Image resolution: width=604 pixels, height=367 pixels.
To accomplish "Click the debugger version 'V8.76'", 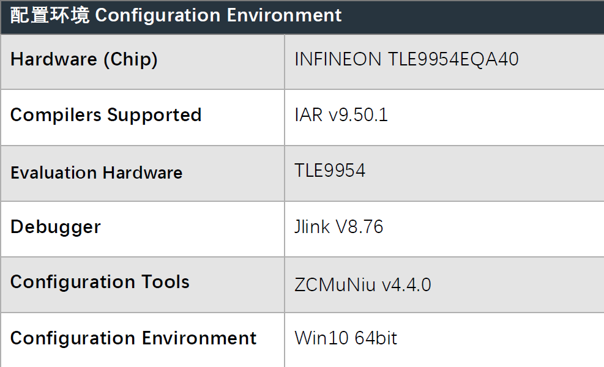I will tap(359, 227).
